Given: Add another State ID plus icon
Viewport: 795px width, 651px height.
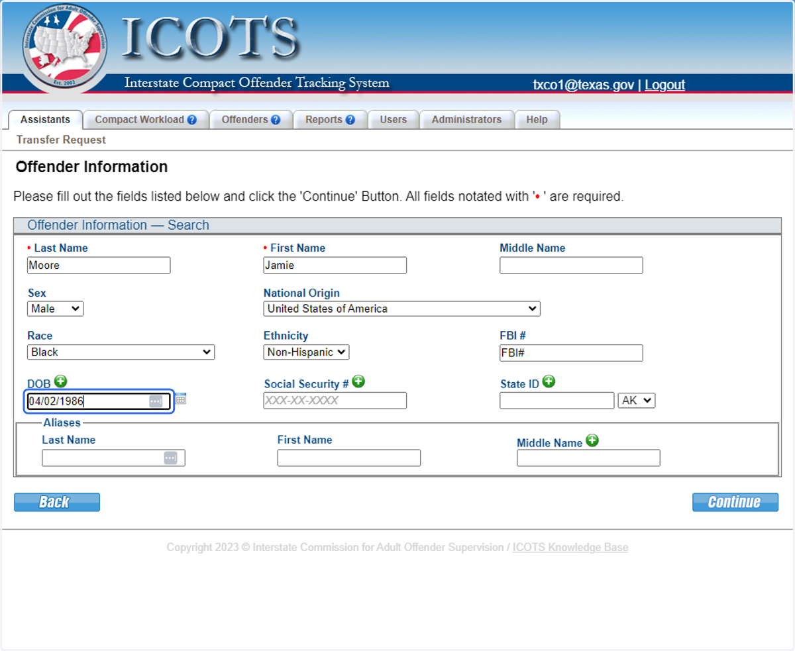Looking at the screenshot, I should (x=549, y=381).
